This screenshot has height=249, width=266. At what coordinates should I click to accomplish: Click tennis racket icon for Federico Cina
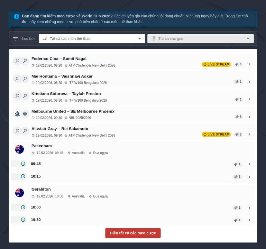pyautogui.click(x=17, y=61)
